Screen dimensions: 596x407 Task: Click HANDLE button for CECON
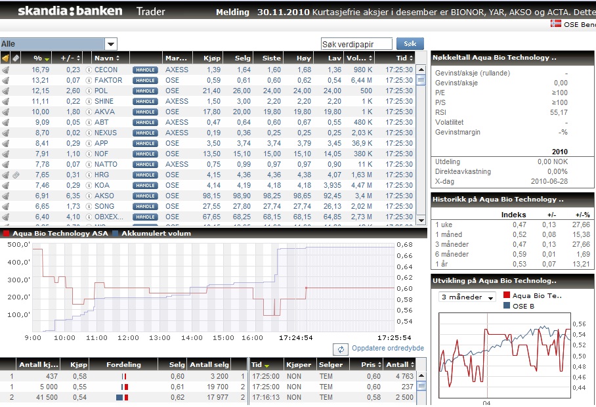coord(145,70)
